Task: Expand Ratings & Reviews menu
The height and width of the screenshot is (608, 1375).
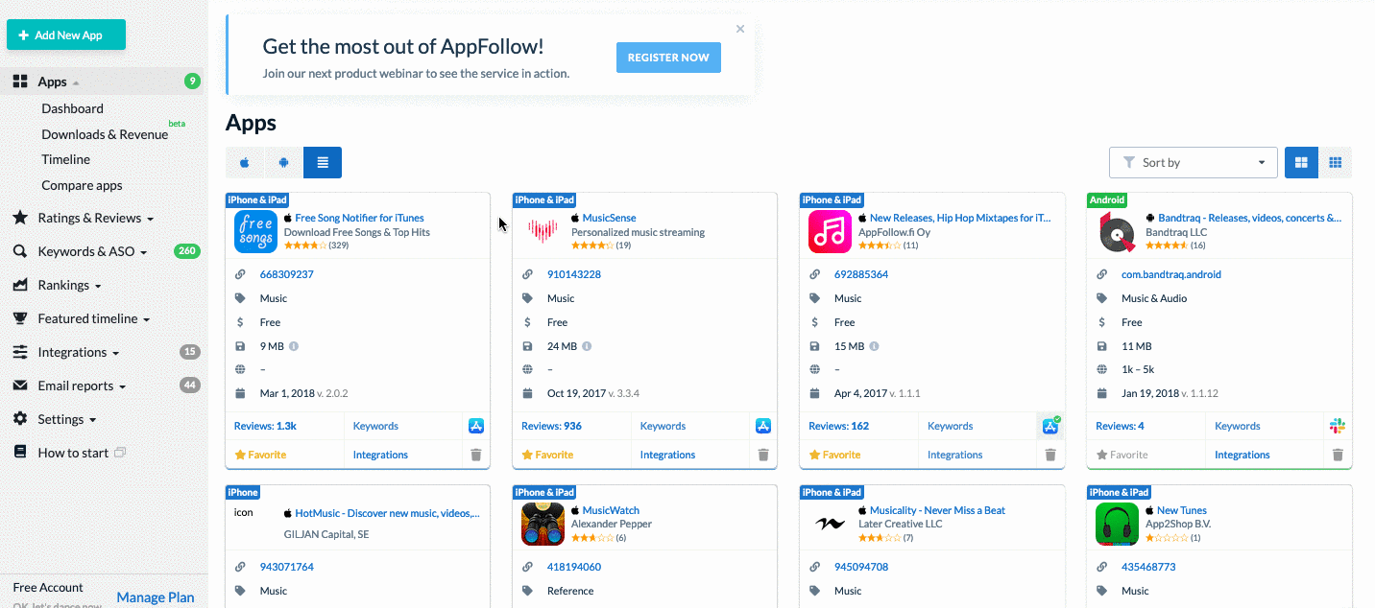Action: click(95, 218)
